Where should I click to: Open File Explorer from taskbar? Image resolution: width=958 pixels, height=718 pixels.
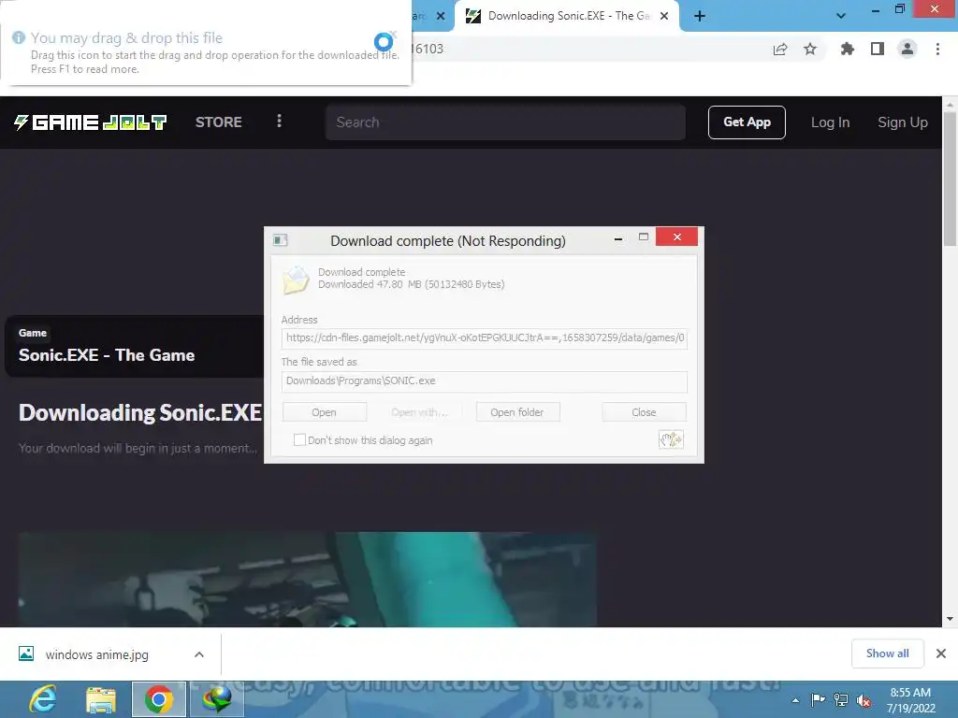pyautogui.click(x=101, y=699)
